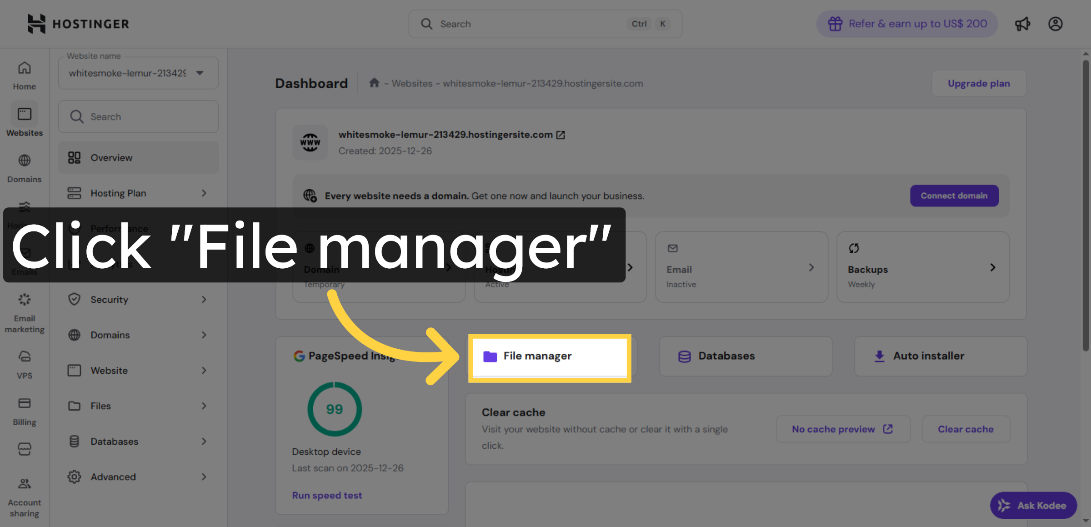This screenshot has width=1091, height=527.
Task: Click the announcements megaphone icon
Action: 1023,24
